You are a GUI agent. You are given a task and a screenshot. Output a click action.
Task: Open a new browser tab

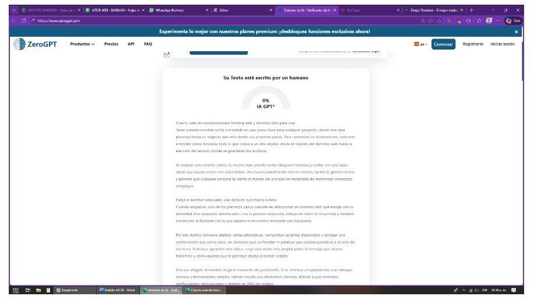click(x=471, y=10)
